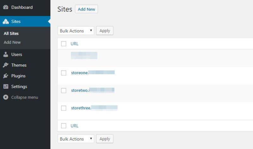This screenshot has width=253, height=149.
Task: Open the top Bulk Actions dropdown
Action: click(76, 31)
